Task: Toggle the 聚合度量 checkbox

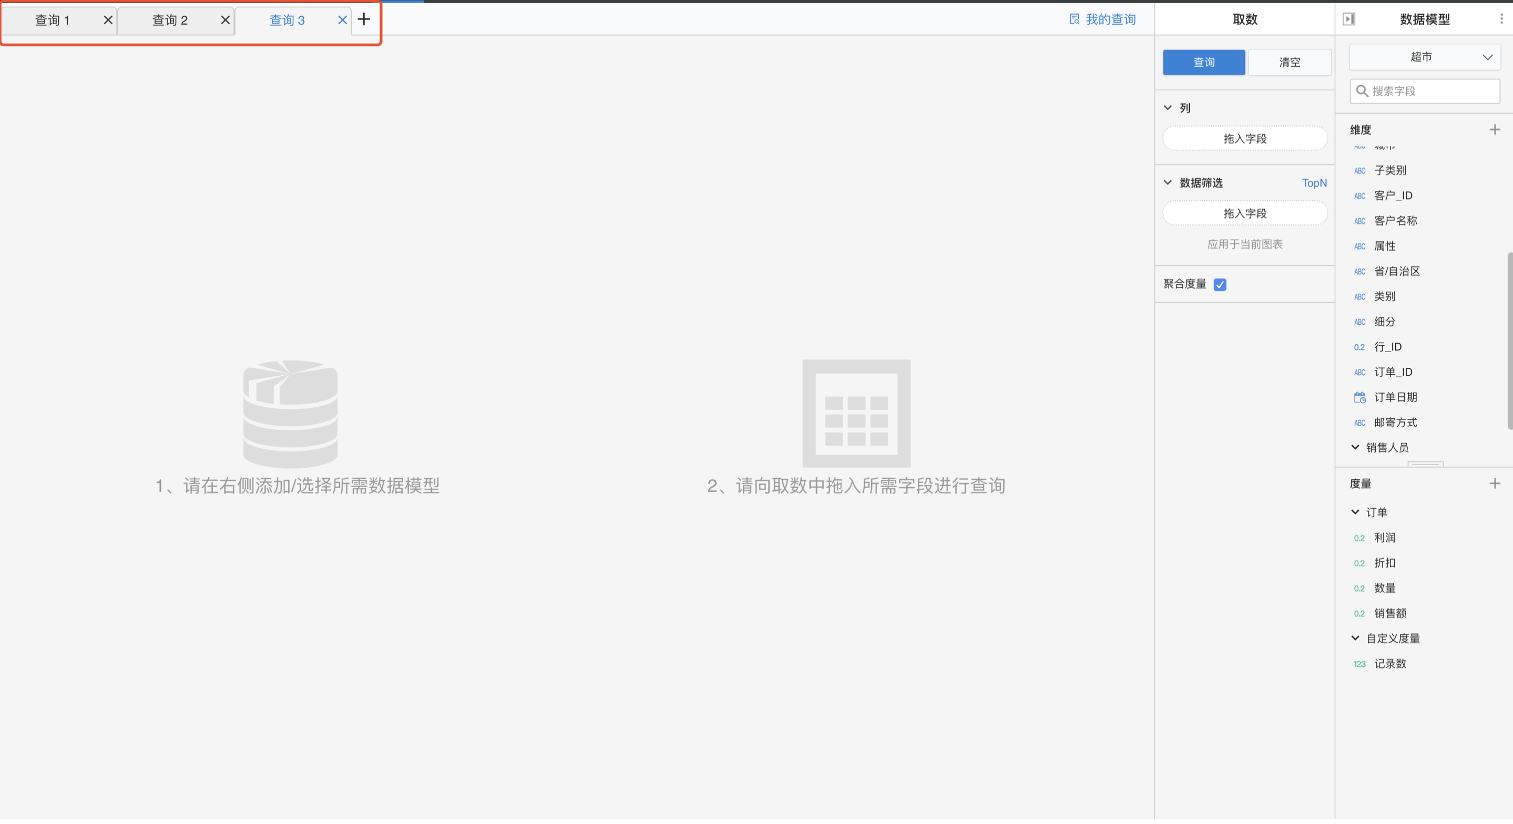Action: pyautogui.click(x=1219, y=285)
